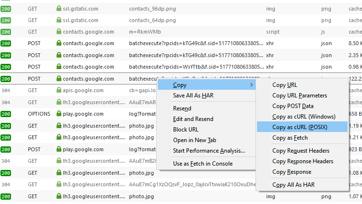Screen dimensions: 362x204
Task: Click the 200 status badge of the m=RkmWMb script row
Action: (x=6, y=32)
